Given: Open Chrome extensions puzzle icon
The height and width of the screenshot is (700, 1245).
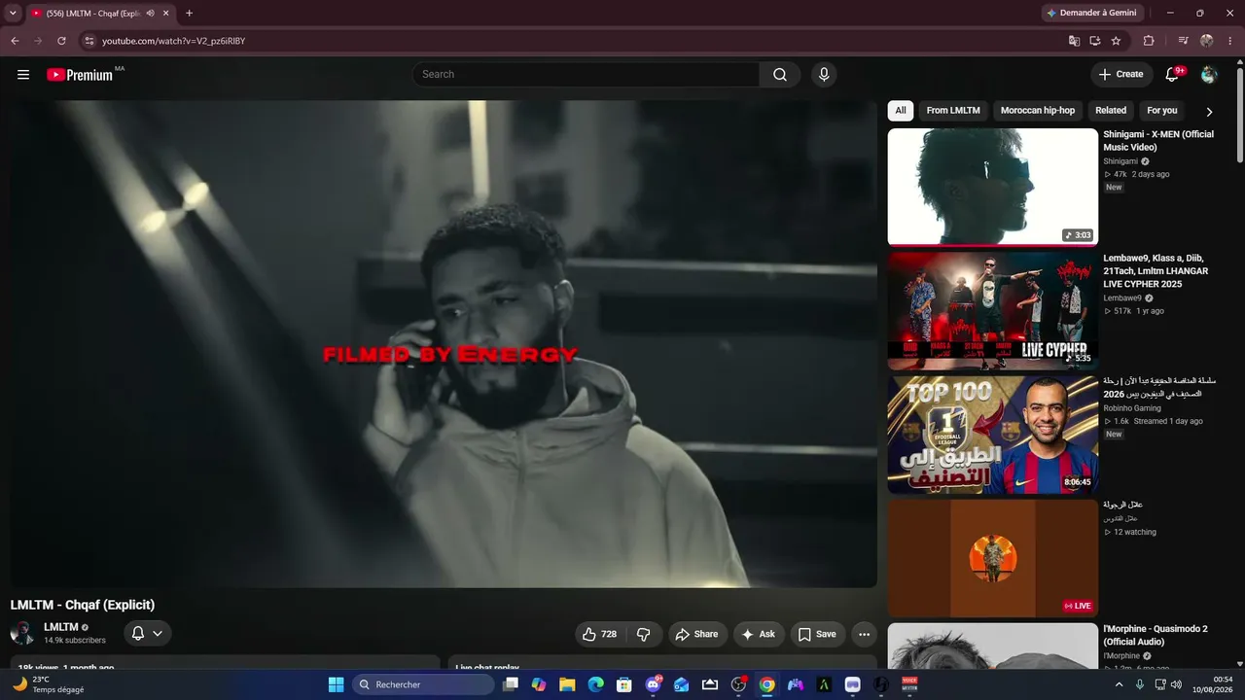Looking at the screenshot, I should pyautogui.click(x=1149, y=41).
